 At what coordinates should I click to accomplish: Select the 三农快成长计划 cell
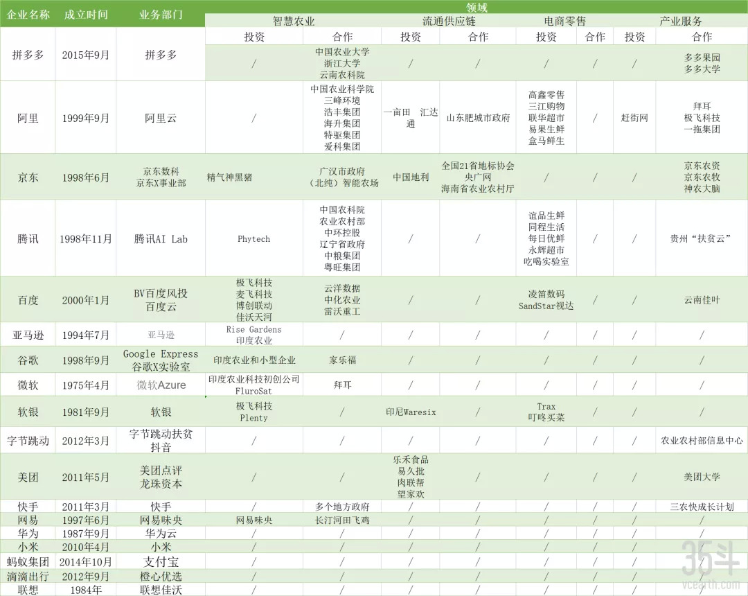click(702, 507)
